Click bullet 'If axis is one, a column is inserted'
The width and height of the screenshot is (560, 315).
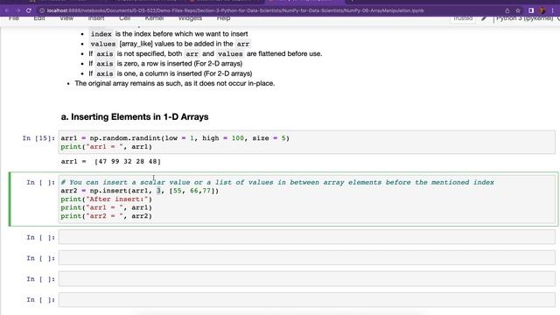click(x=171, y=73)
